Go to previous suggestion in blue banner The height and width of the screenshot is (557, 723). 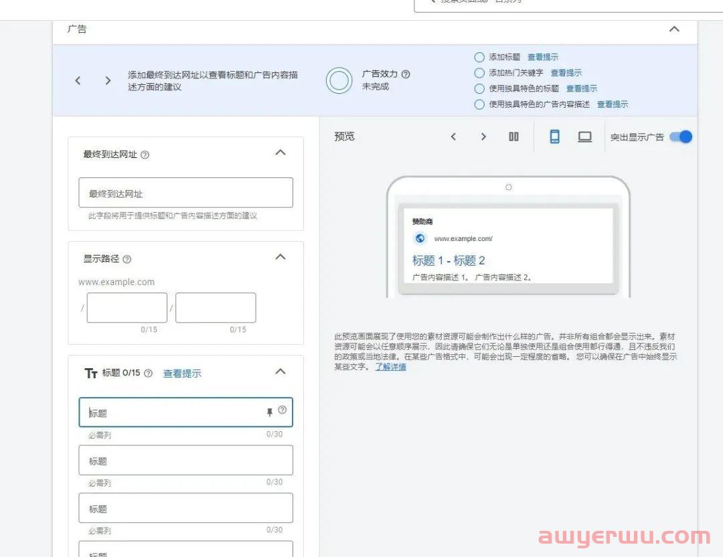point(78,81)
